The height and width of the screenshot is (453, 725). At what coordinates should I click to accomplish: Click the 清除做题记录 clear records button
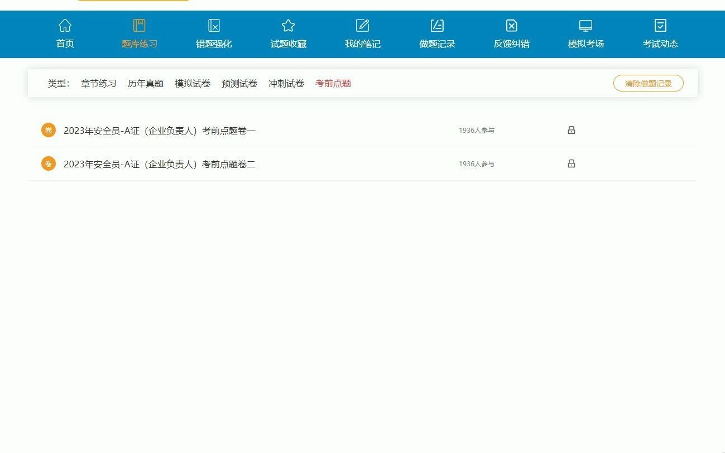click(x=648, y=83)
